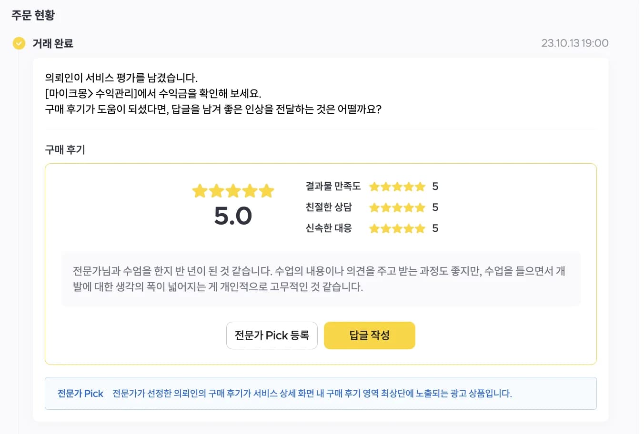Viewport: 644px width, 434px height.
Task: Click the large five-star overall rating icons
Action: [233, 191]
